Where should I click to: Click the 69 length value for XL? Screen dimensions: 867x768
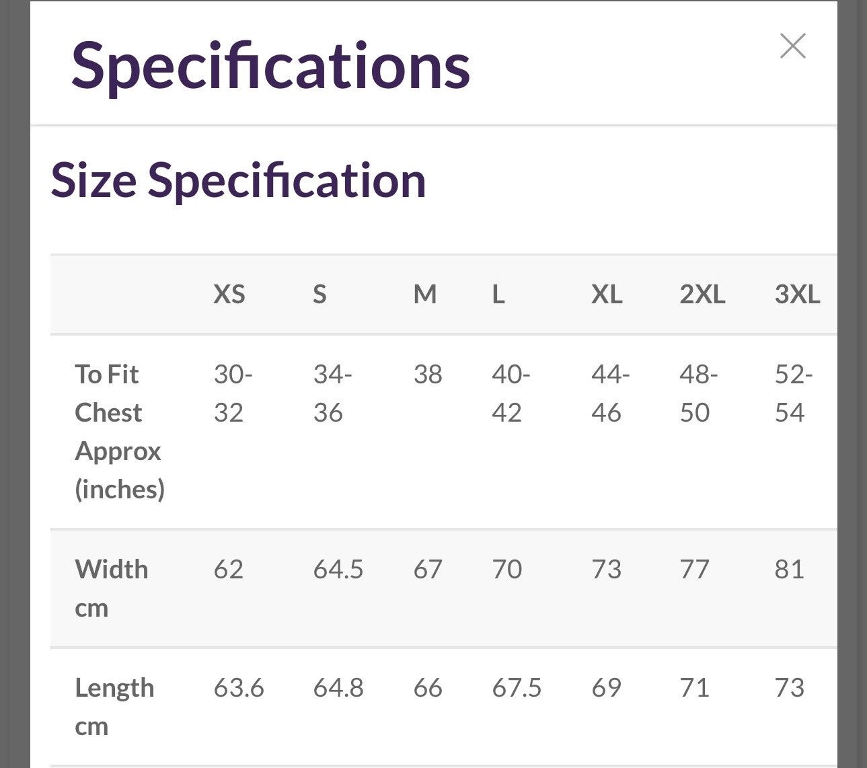[x=606, y=688]
